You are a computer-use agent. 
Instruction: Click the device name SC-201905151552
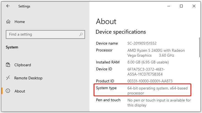[x=142, y=43]
